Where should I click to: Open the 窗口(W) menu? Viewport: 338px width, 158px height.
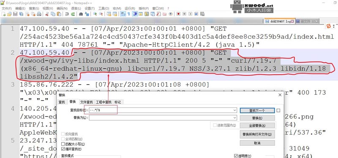coord(158,8)
